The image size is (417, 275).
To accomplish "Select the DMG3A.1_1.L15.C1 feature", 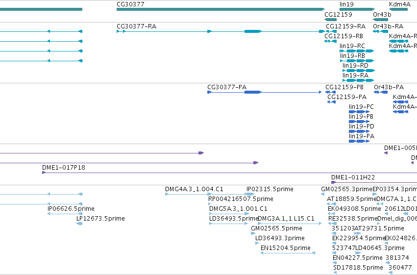I will pyautogui.click(x=290, y=224).
